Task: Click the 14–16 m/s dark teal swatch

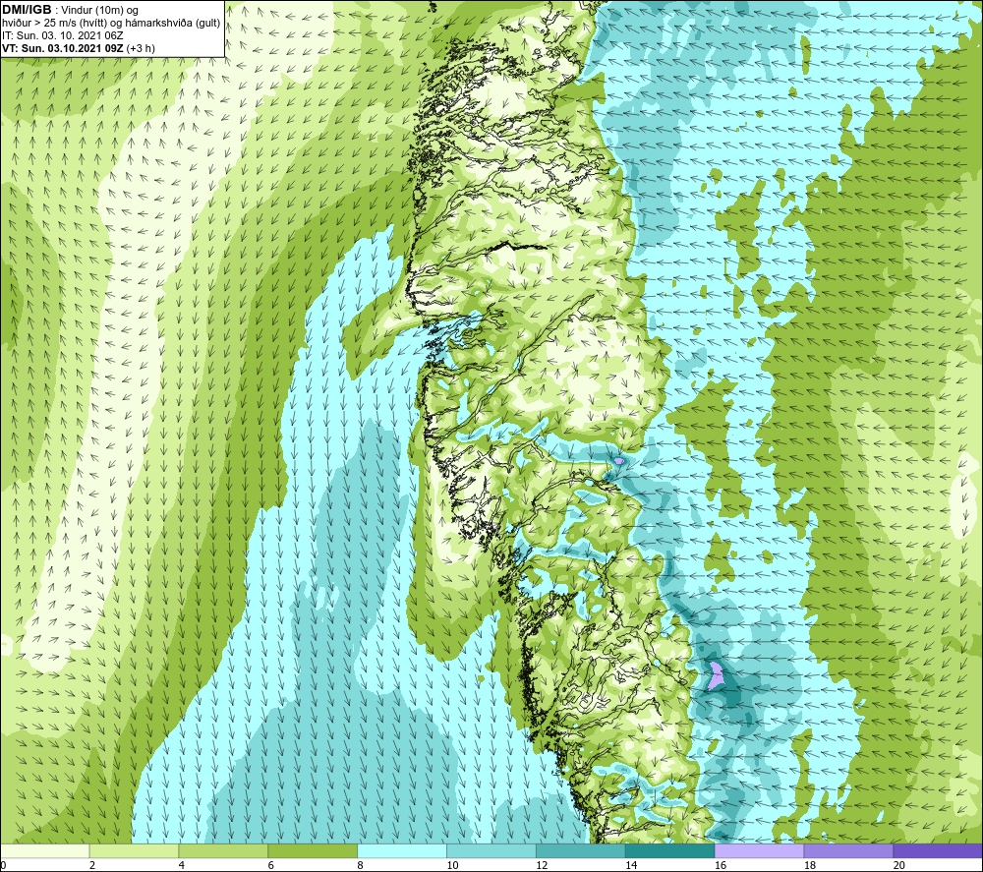Action: point(669,851)
